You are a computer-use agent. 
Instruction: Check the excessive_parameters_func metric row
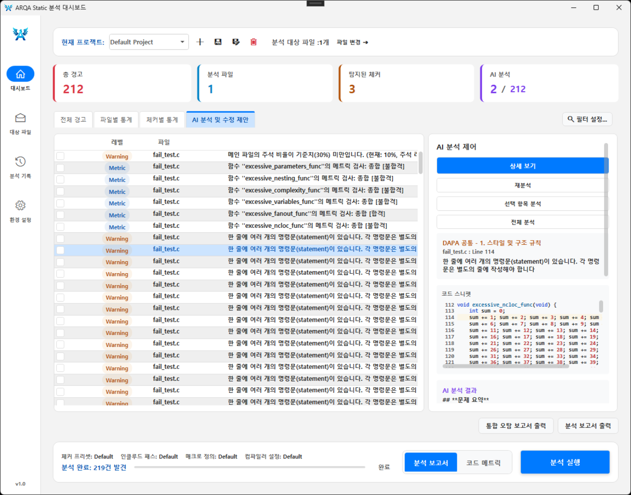(60, 168)
